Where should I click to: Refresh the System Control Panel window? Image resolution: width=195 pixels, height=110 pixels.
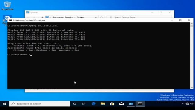tap(101, 17)
